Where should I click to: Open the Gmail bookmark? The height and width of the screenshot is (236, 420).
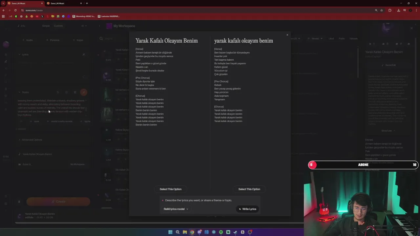(11, 16)
